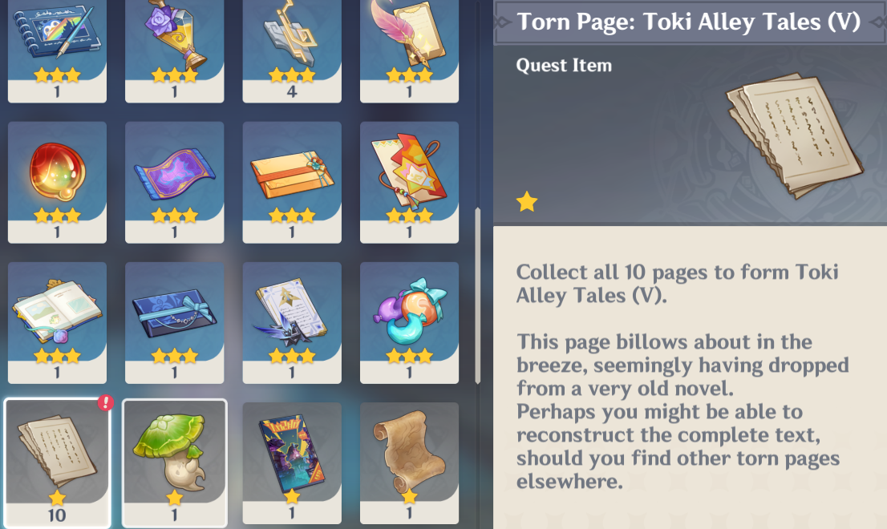Image resolution: width=887 pixels, height=529 pixels.
Task: Select the pink feather quill and paper item
Action: click(409, 50)
